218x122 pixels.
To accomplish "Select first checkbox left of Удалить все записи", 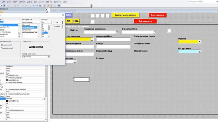I will pos(93,16).
